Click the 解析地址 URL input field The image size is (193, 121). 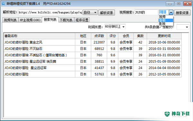51,12
